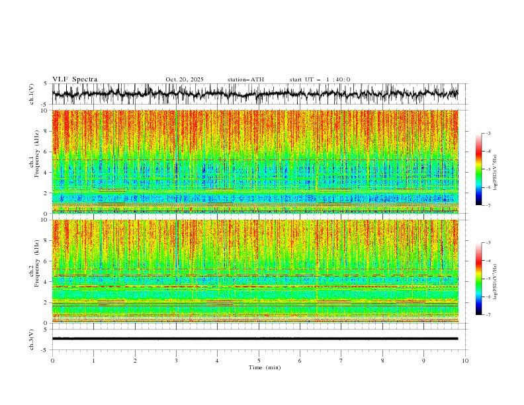Click the '5' tick on the time axis
The image size is (524, 405).
[259, 361]
